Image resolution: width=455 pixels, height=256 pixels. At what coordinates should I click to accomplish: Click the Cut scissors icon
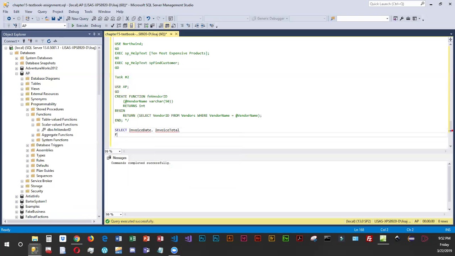pyautogui.click(x=127, y=18)
